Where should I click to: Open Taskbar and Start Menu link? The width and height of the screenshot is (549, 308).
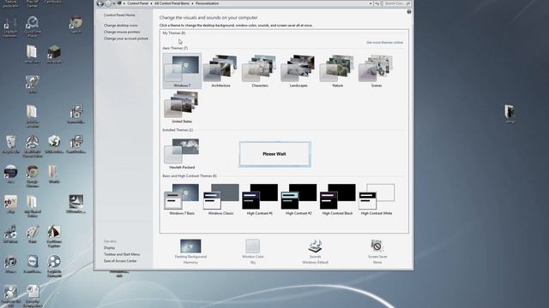point(122,254)
